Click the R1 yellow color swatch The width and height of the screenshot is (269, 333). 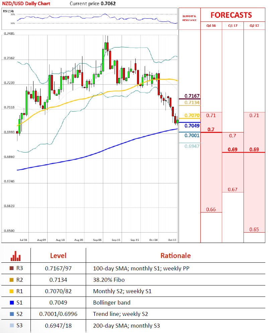12,291
